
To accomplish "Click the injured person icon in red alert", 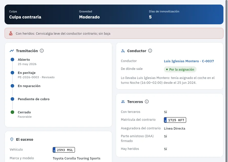I will coord(11,33).
